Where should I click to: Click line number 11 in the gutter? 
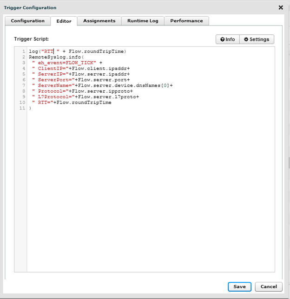coord(21,108)
